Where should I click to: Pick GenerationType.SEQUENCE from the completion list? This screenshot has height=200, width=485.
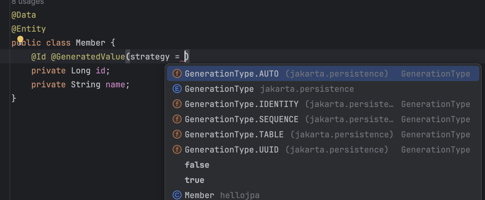coord(323,119)
